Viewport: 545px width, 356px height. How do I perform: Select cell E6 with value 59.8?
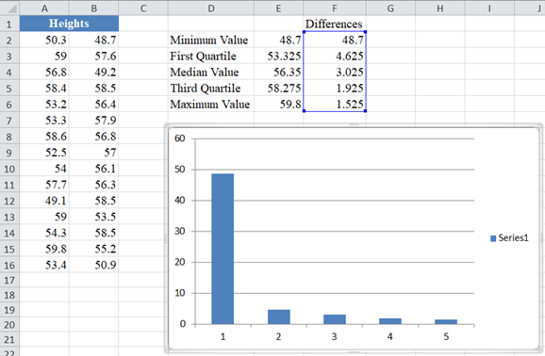pos(278,105)
